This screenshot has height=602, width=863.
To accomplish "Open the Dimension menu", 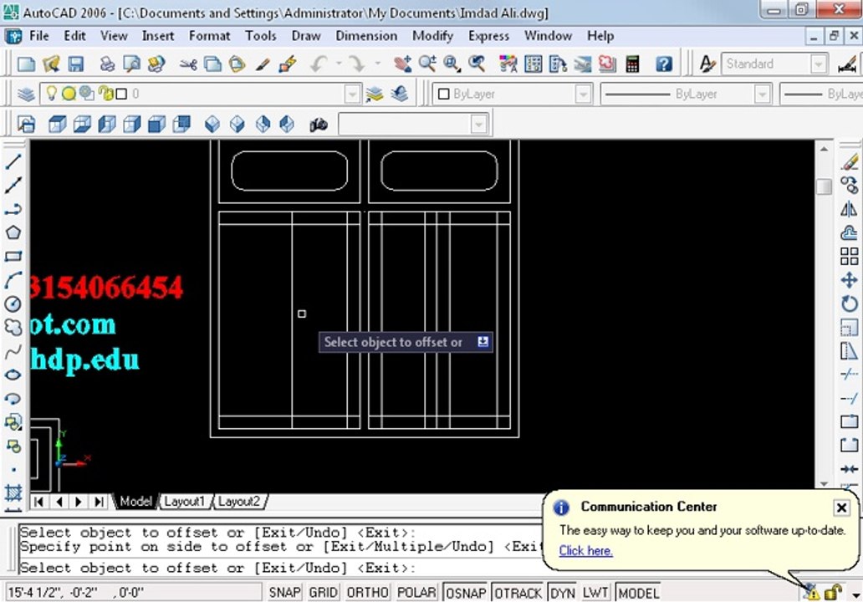I will pyautogui.click(x=366, y=36).
